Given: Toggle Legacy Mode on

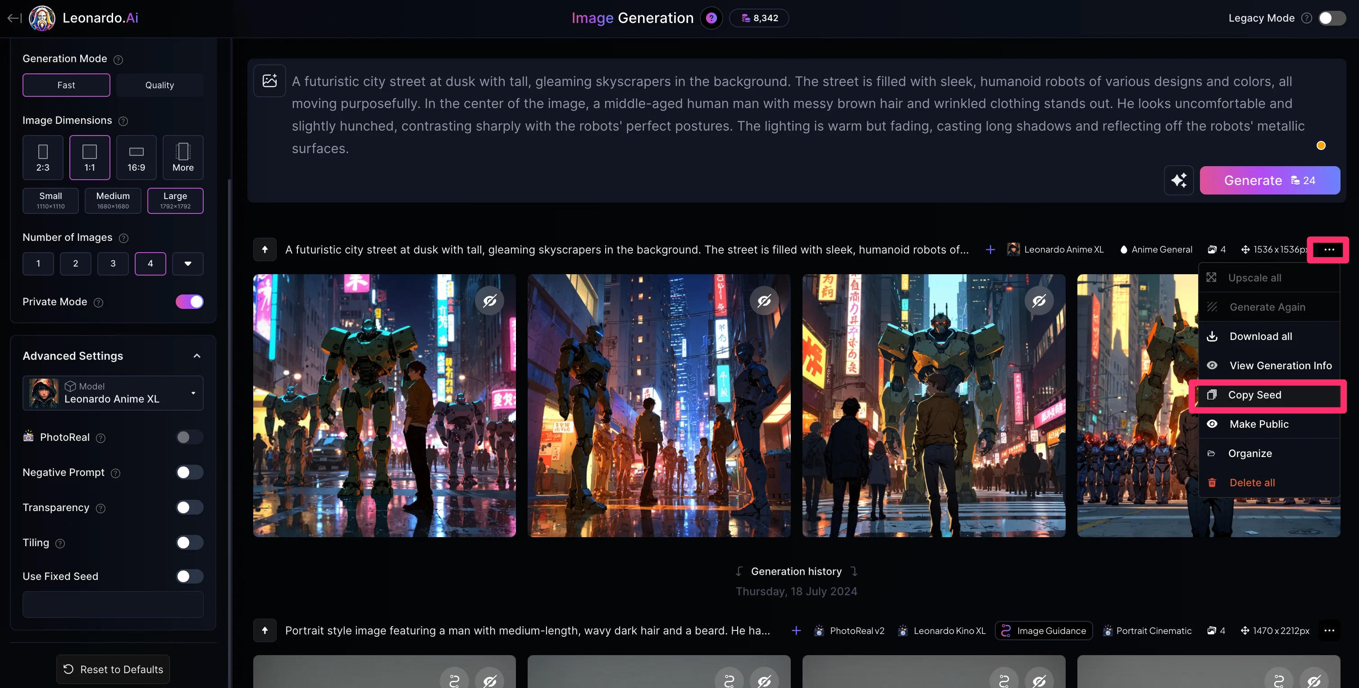Looking at the screenshot, I should [x=1332, y=18].
